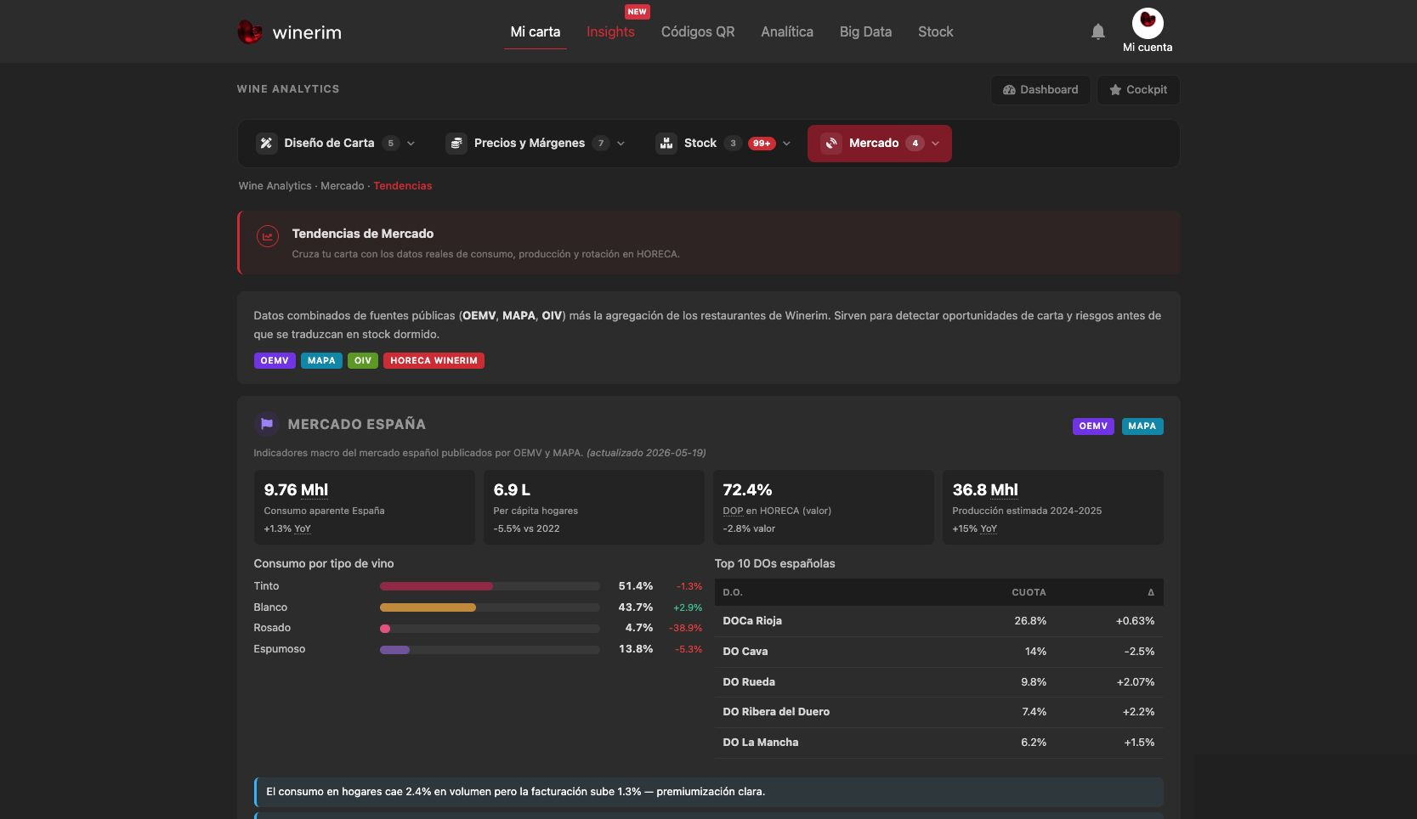Click the Diseño de Carta tools icon

pyautogui.click(x=266, y=143)
